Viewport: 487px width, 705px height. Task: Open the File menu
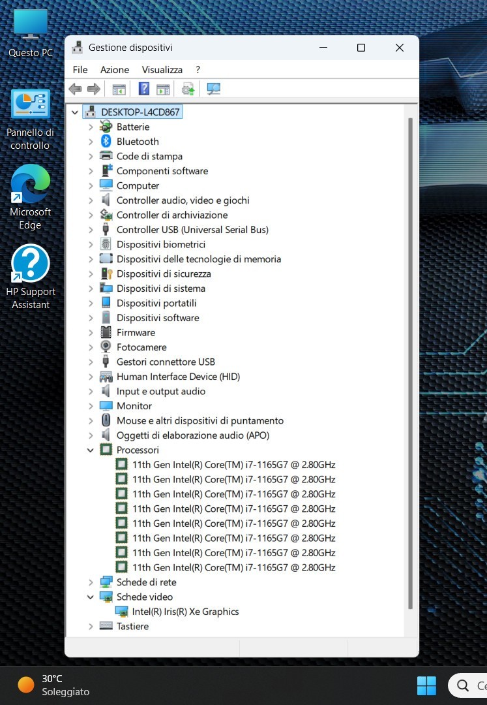[x=80, y=70]
